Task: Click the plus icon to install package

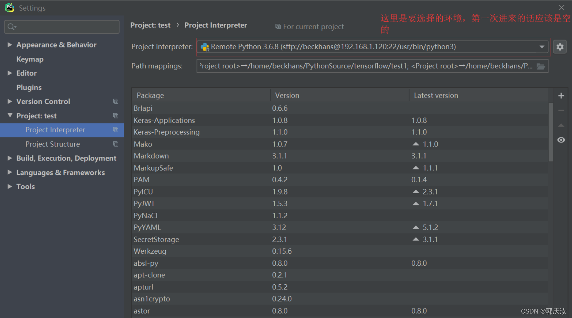Action: (x=561, y=96)
